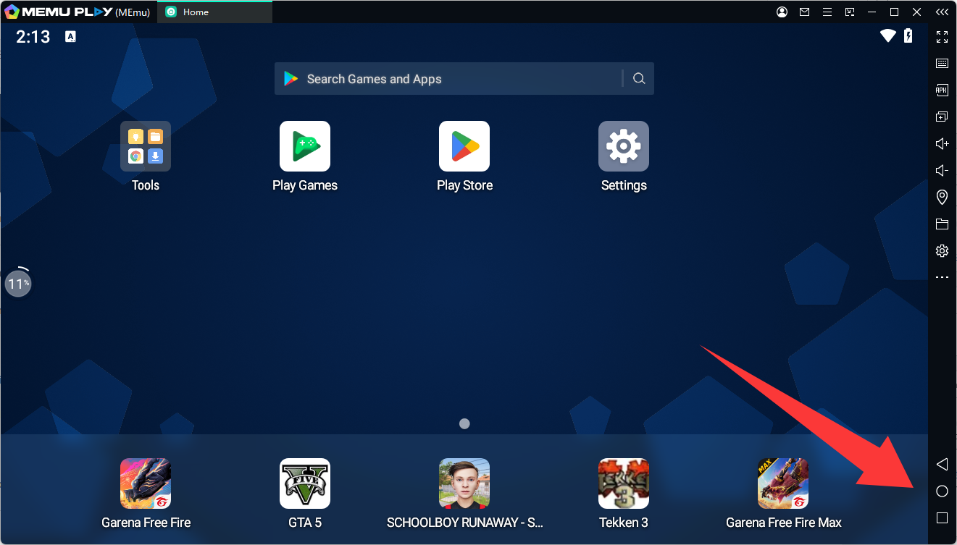The image size is (957, 545).
Task: Open the Play Games app
Action: [x=304, y=146]
